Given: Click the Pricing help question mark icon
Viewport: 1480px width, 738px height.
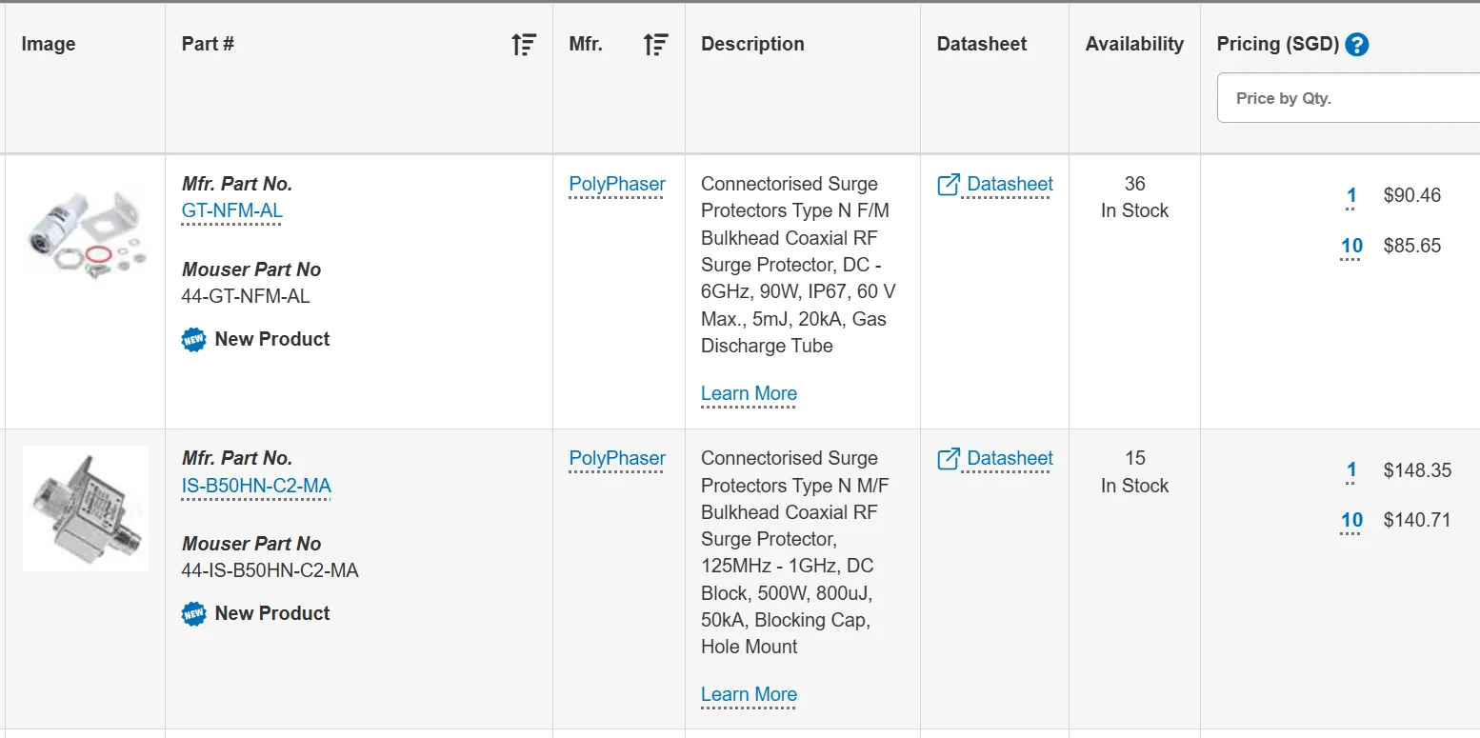Looking at the screenshot, I should click(x=1357, y=44).
